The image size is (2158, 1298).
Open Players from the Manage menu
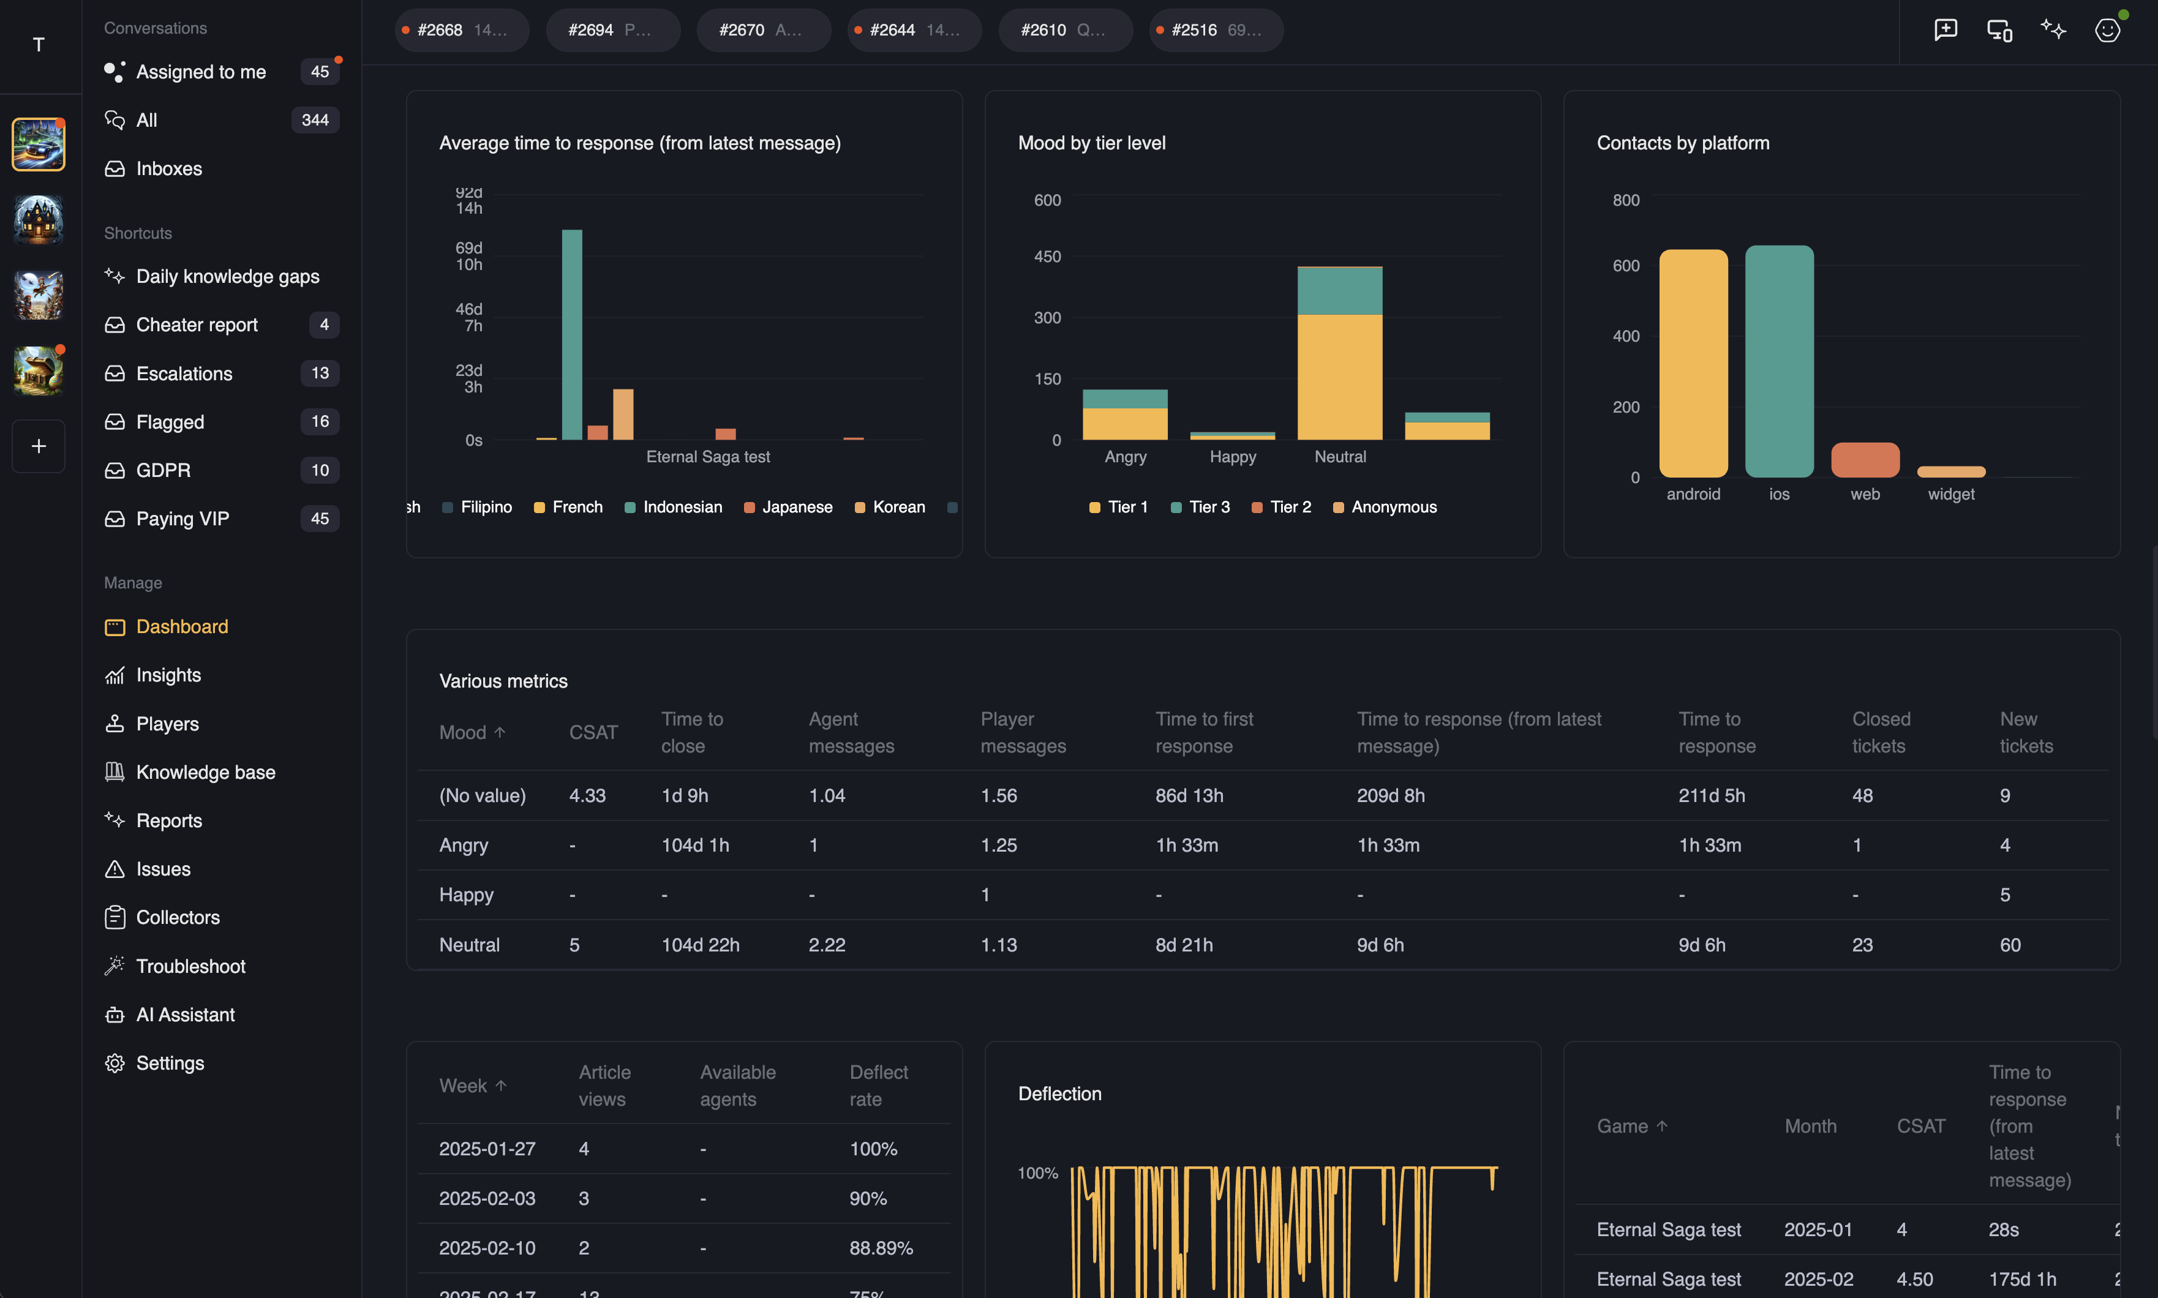coord(166,723)
